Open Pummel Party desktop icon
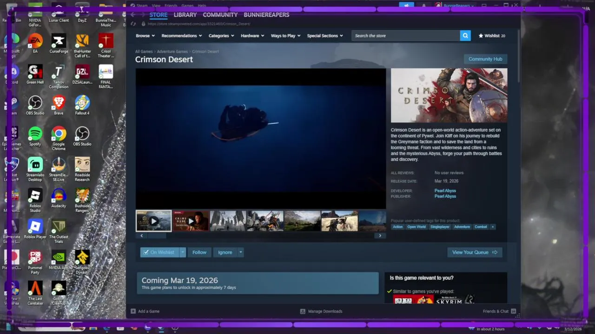 (x=35, y=262)
